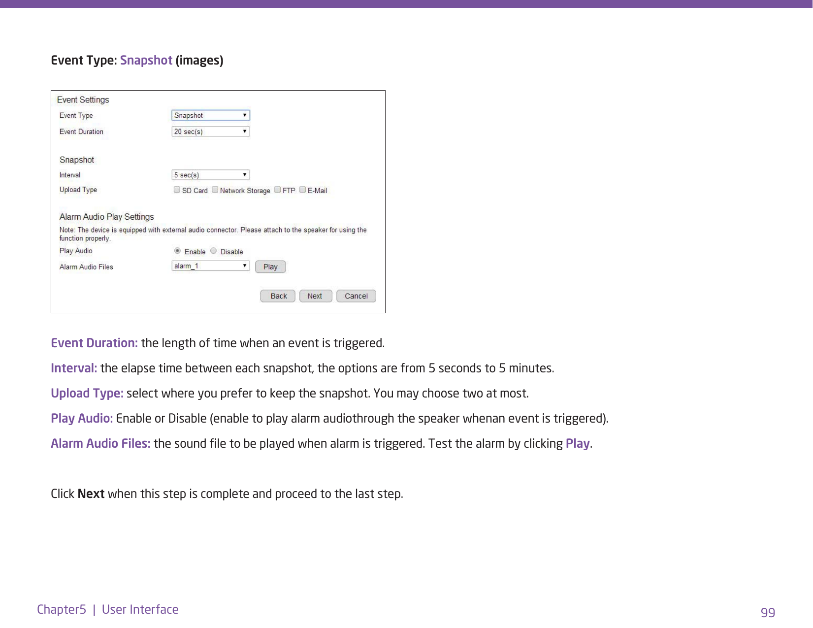Click the Play button to test alarm
Image resolution: width=813 pixels, height=628 pixels.
coord(270,266)
